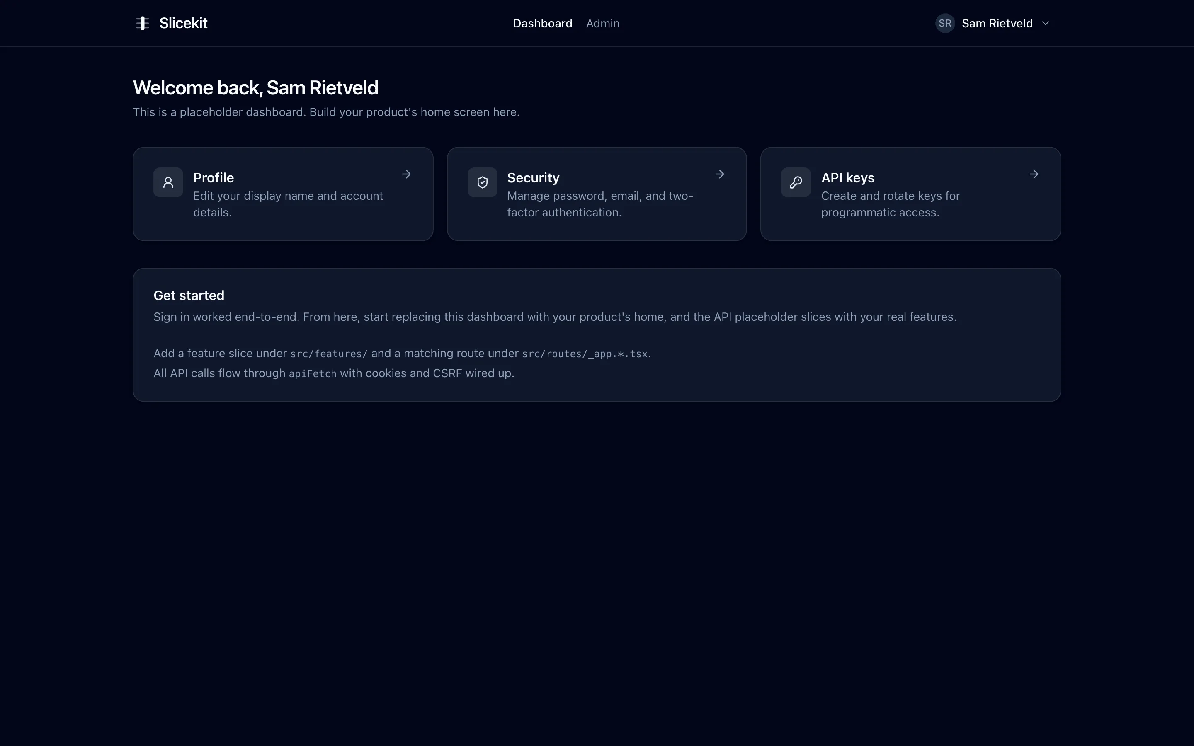Click the API keys card arrow
1194x746 pixels.
pos(1034,174)
